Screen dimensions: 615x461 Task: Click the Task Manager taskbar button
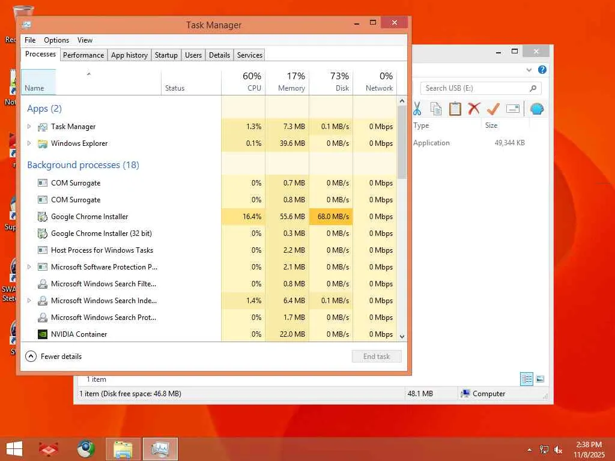coord(160,449)
